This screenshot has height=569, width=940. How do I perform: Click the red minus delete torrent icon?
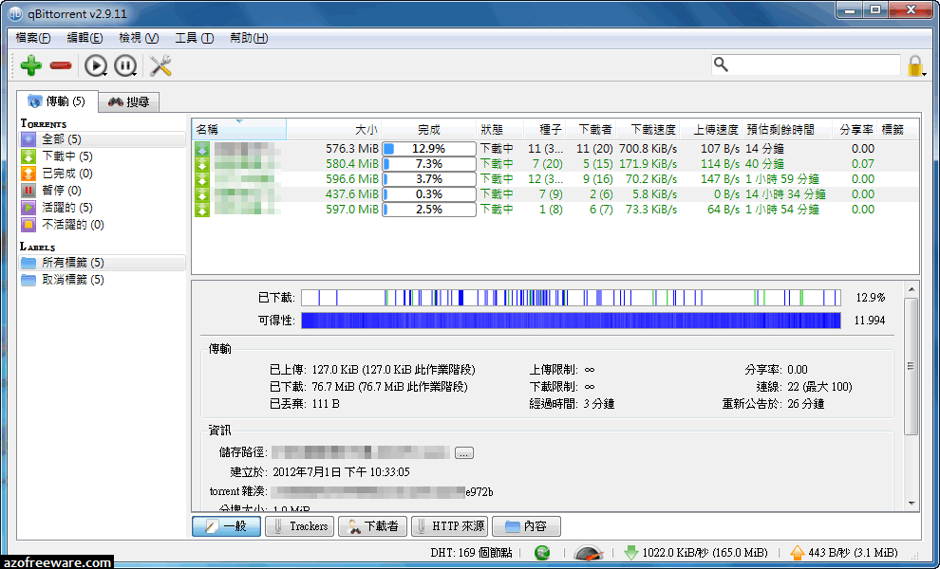[61, 65]
